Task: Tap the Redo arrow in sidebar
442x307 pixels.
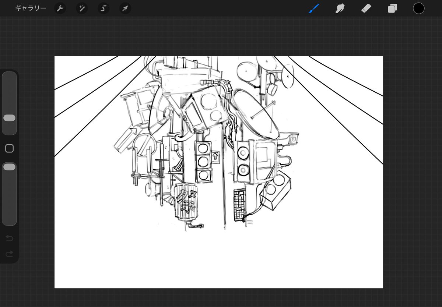Action: [9, 254]
